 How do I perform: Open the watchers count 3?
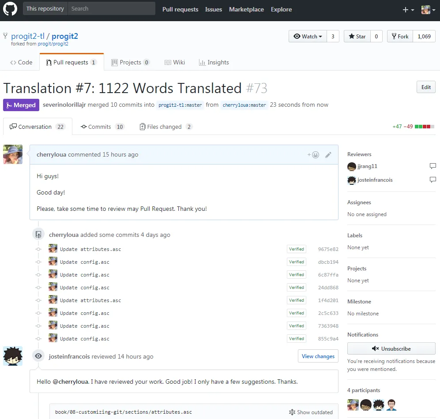coord(333,37)
